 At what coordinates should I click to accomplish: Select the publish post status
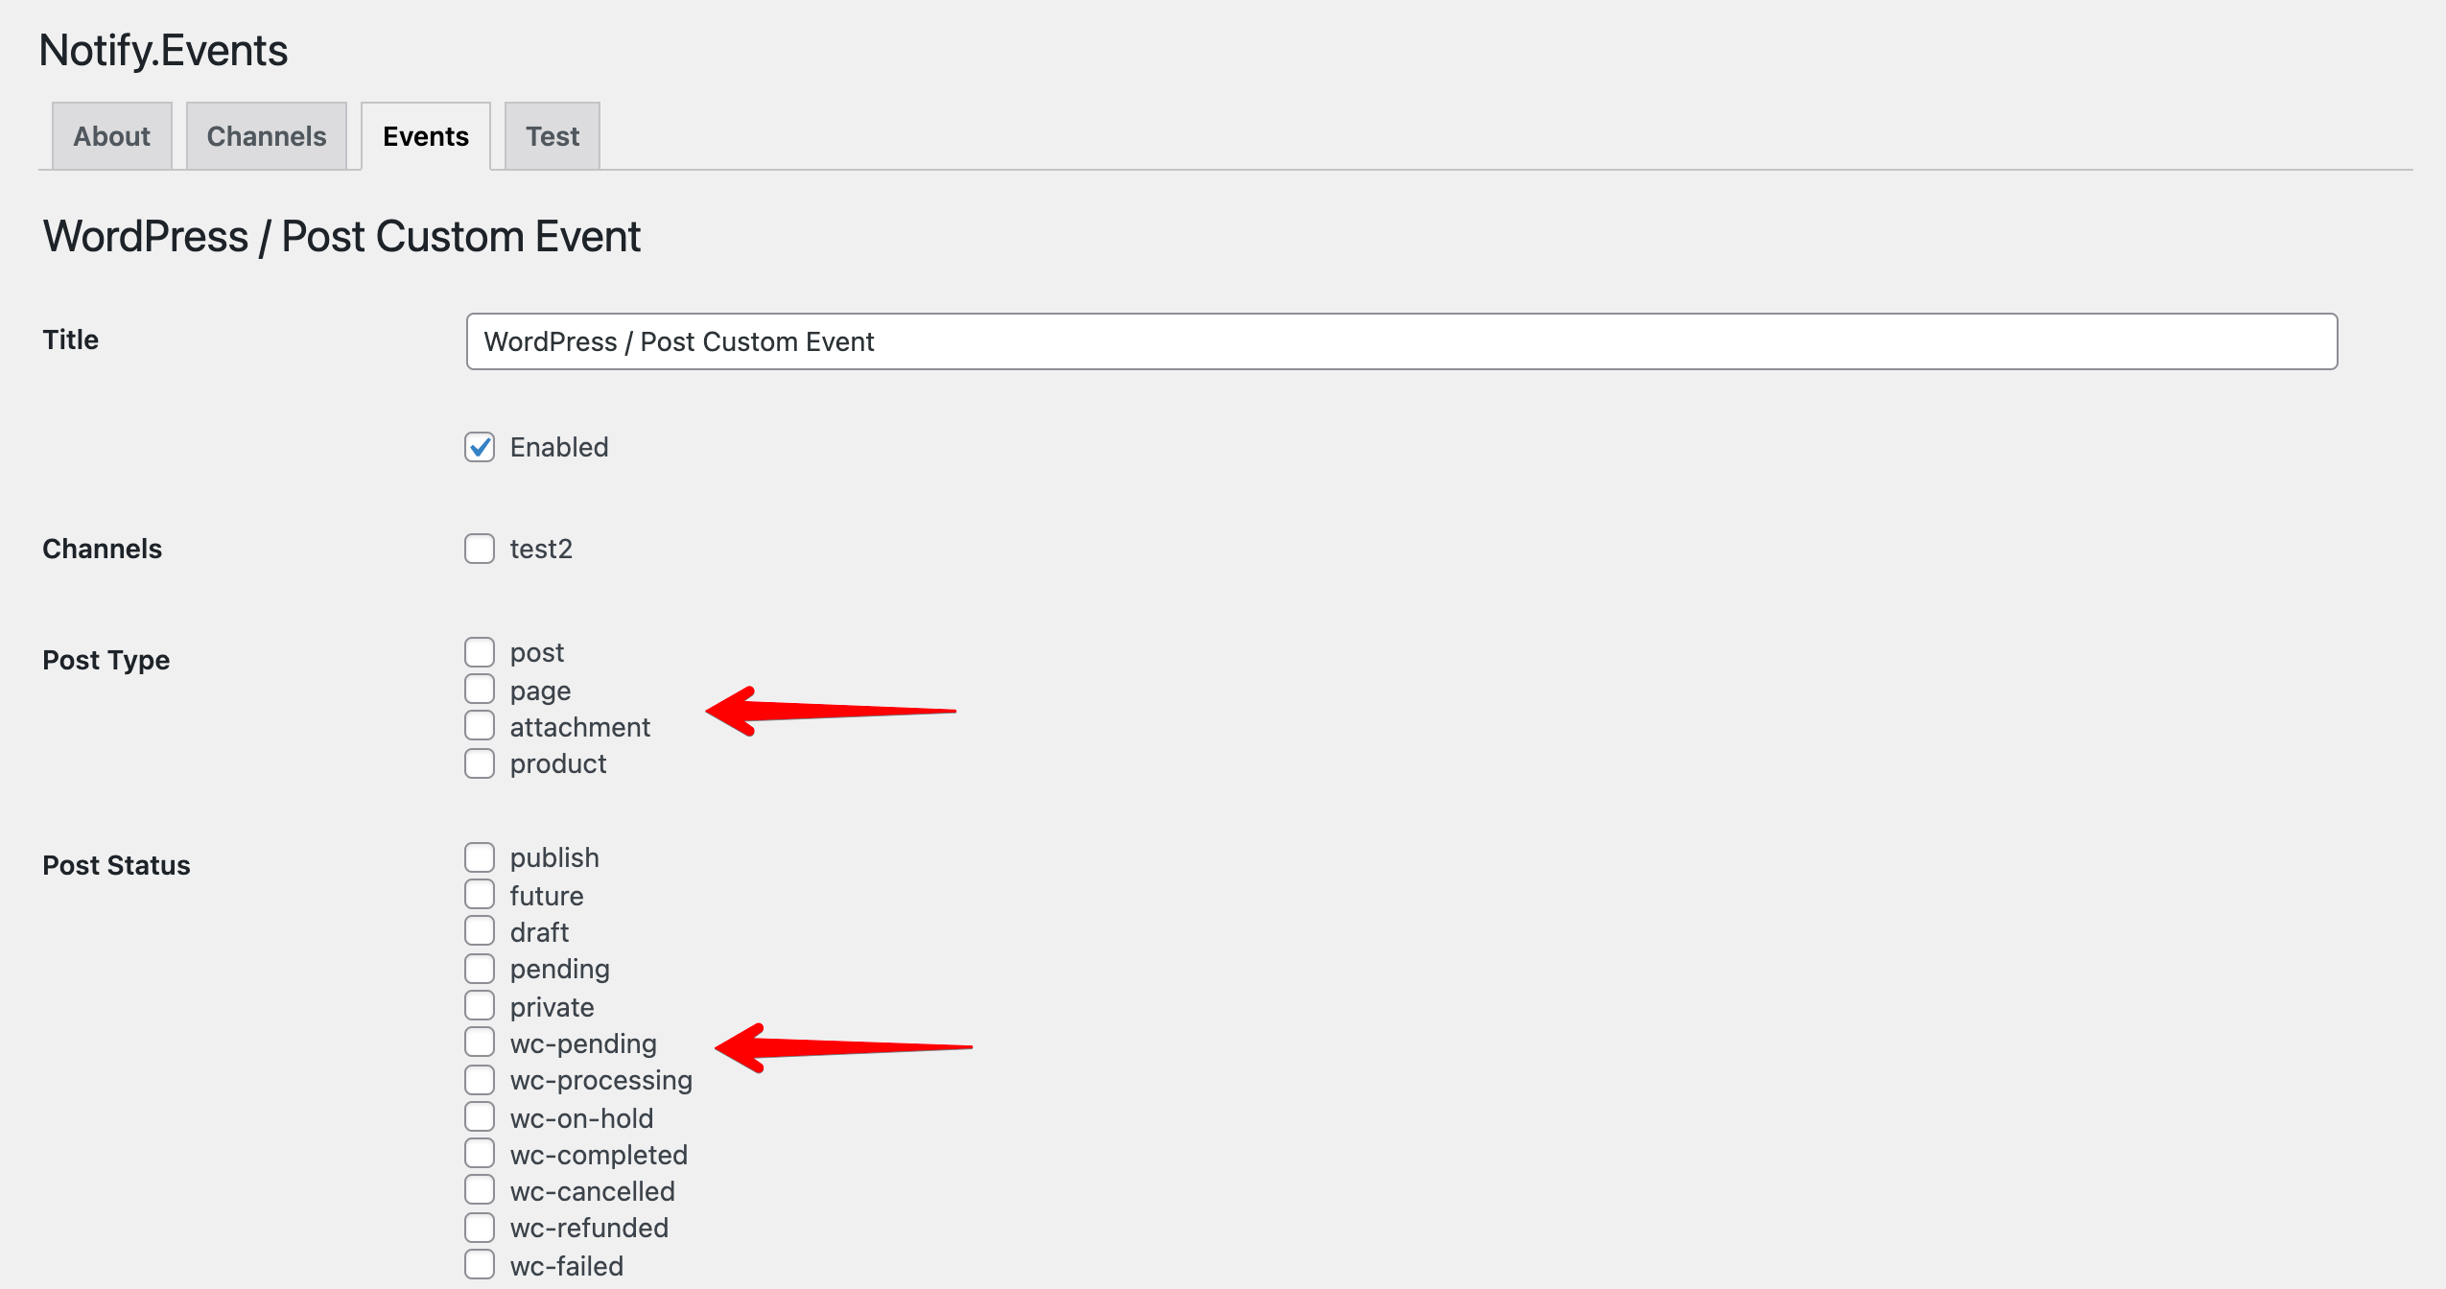coord(481,855)
